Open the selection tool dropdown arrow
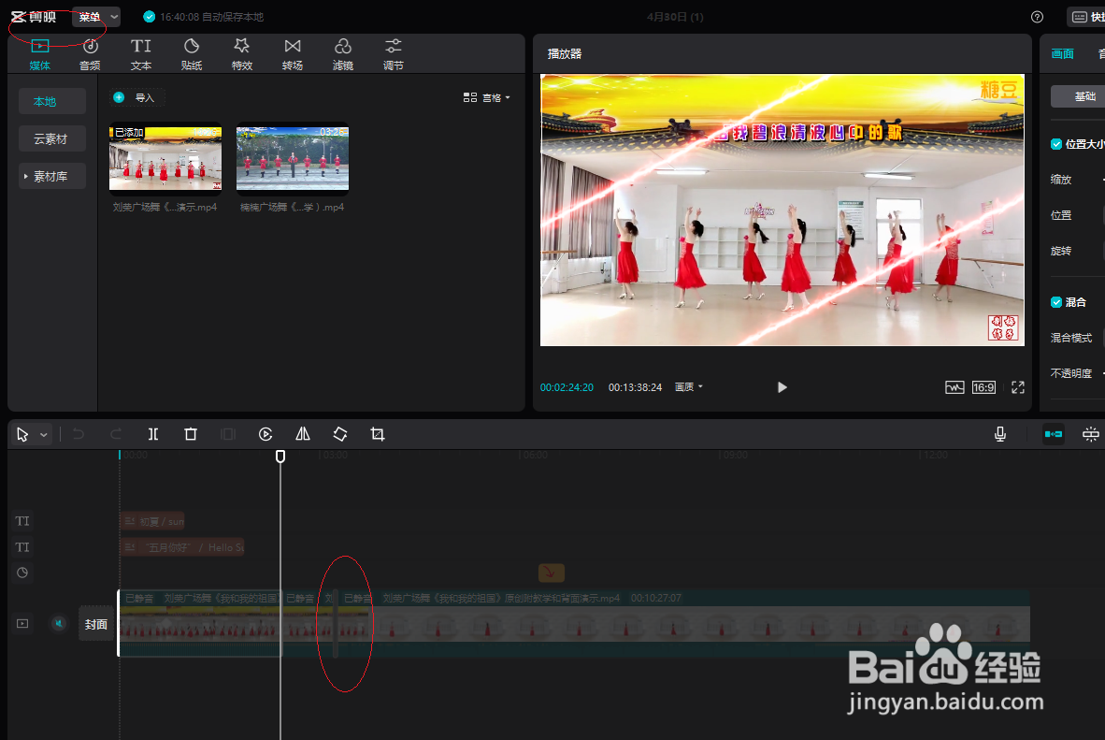 point(44,434)
